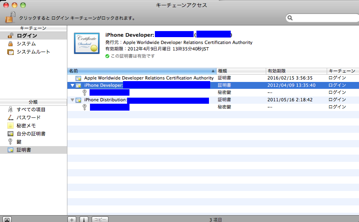Click the keys icon beside すべての項目
Screen dimensions: 359x222
click(x=10, y=109)
